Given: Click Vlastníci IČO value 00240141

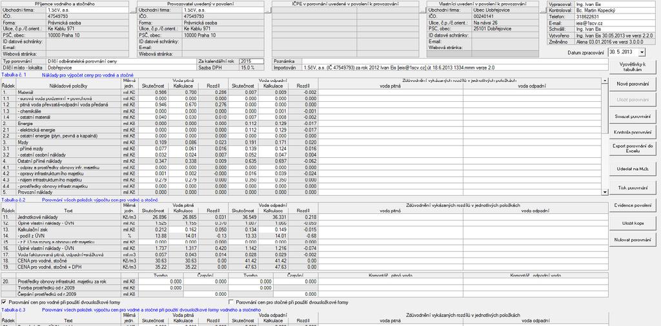Looking at the screenshot, I should [505, 16].
